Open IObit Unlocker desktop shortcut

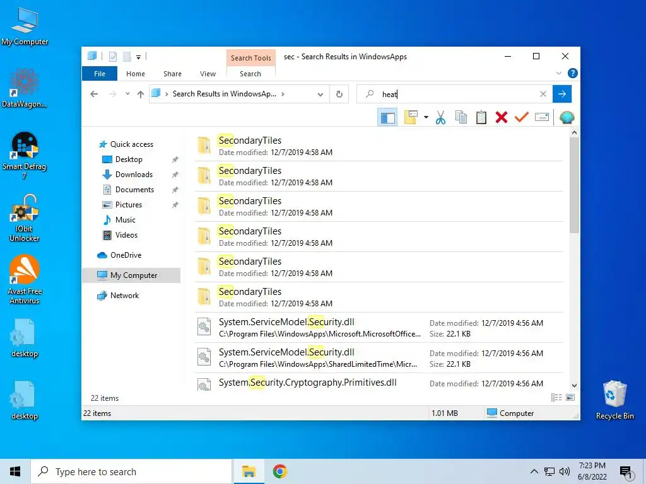pyautogui.click(x=25, y=218)
